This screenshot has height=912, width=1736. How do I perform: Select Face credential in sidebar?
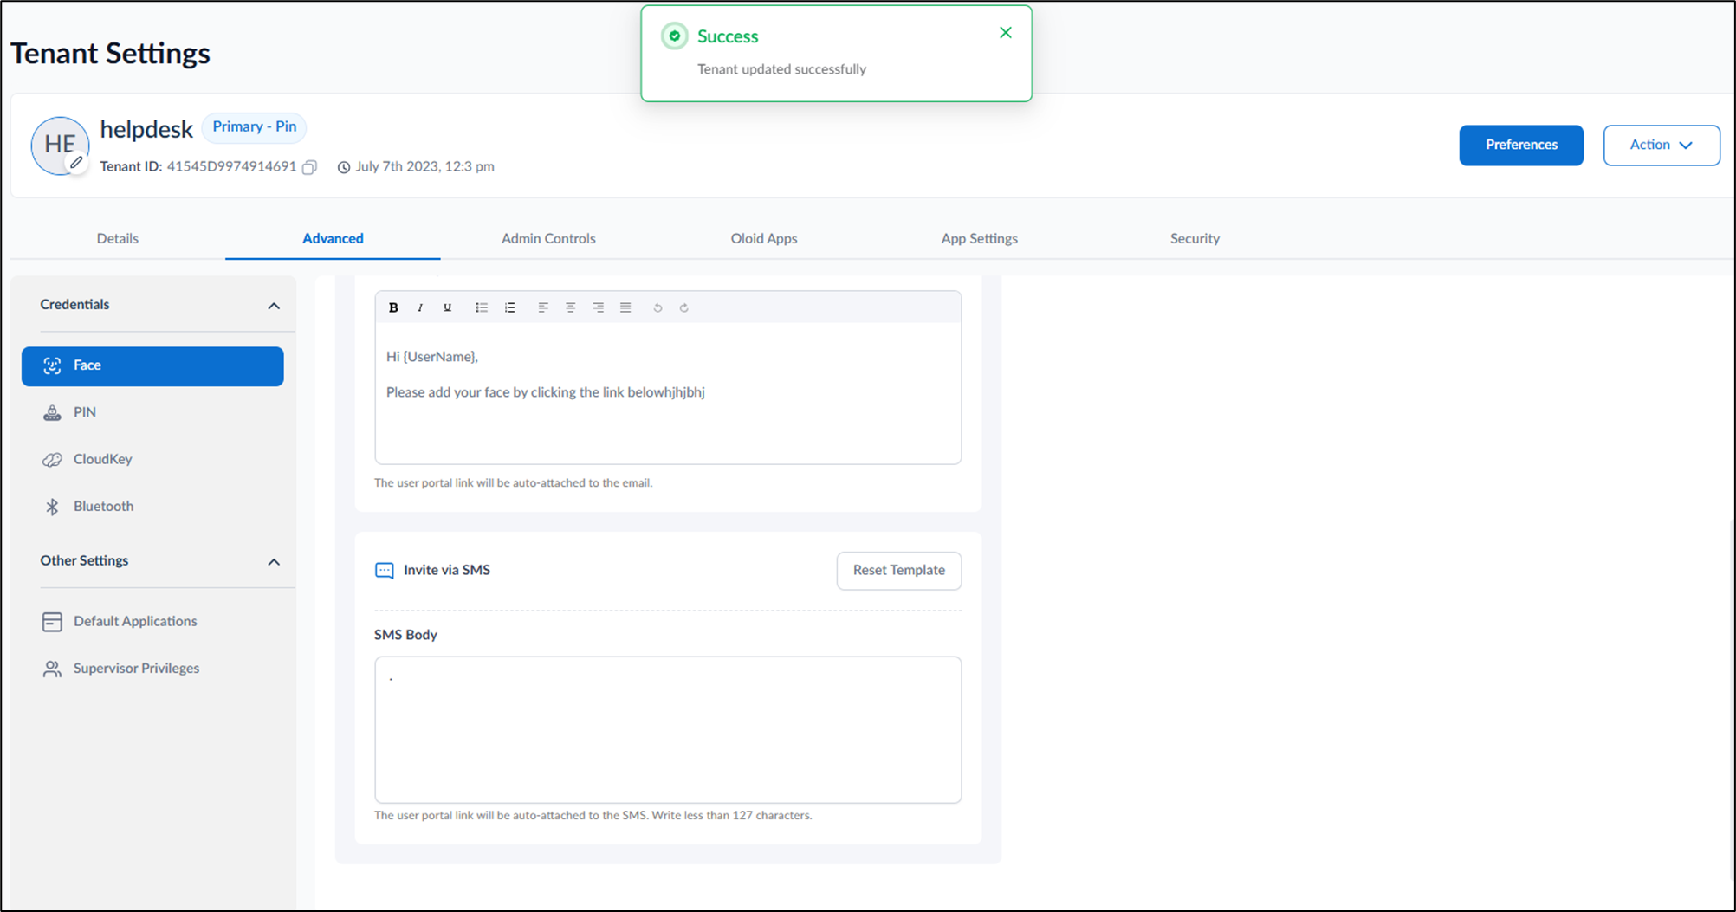click(152, 366)
